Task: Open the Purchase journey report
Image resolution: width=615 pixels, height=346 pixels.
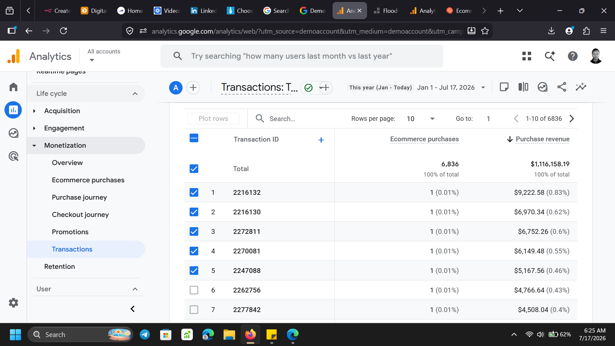Action: pos(79,197)
